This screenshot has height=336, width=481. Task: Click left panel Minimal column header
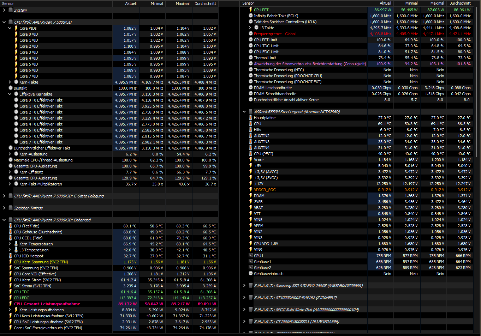(x=152, y=4)
